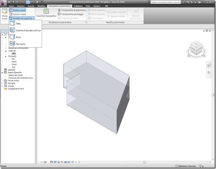This screenshot has height=169, width=216.
Task: Click the ViewCube in the 3D view
Action: (196, 48)
